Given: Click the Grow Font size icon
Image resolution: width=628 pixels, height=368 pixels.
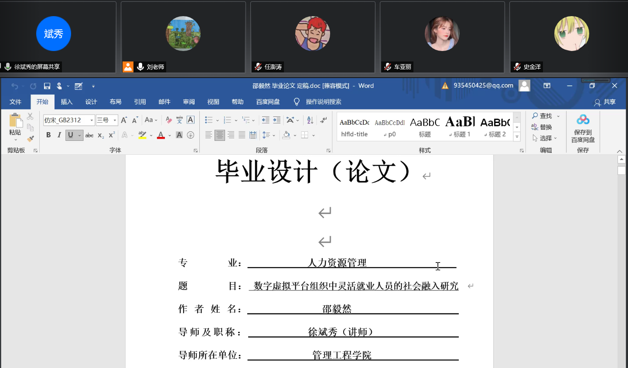Looking at the screenshot, I should [124, 120].
